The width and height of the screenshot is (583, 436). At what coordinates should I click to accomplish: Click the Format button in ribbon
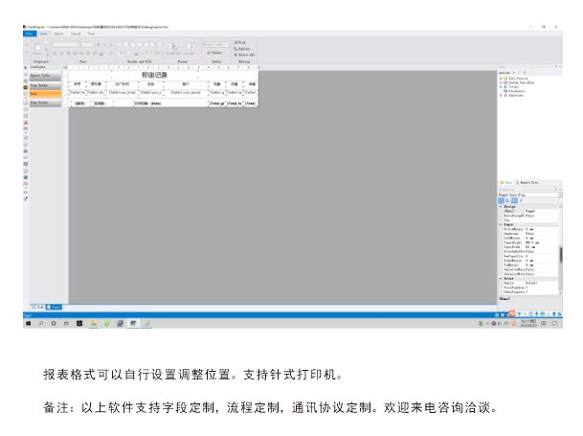click(x=190, y=49)
